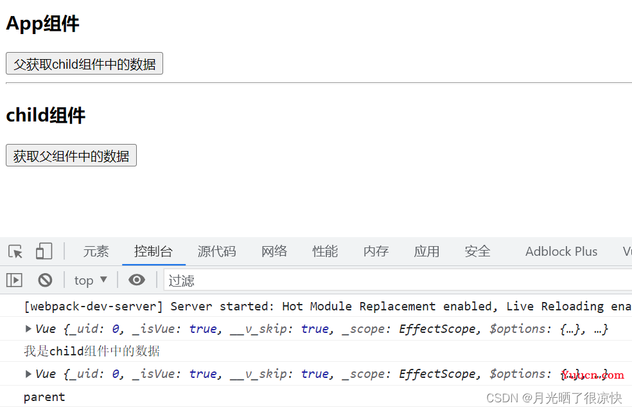The height and width of the screenshot is (410, 632).
Task: Clear console with the ban icon
Action: tap(45, 280)
